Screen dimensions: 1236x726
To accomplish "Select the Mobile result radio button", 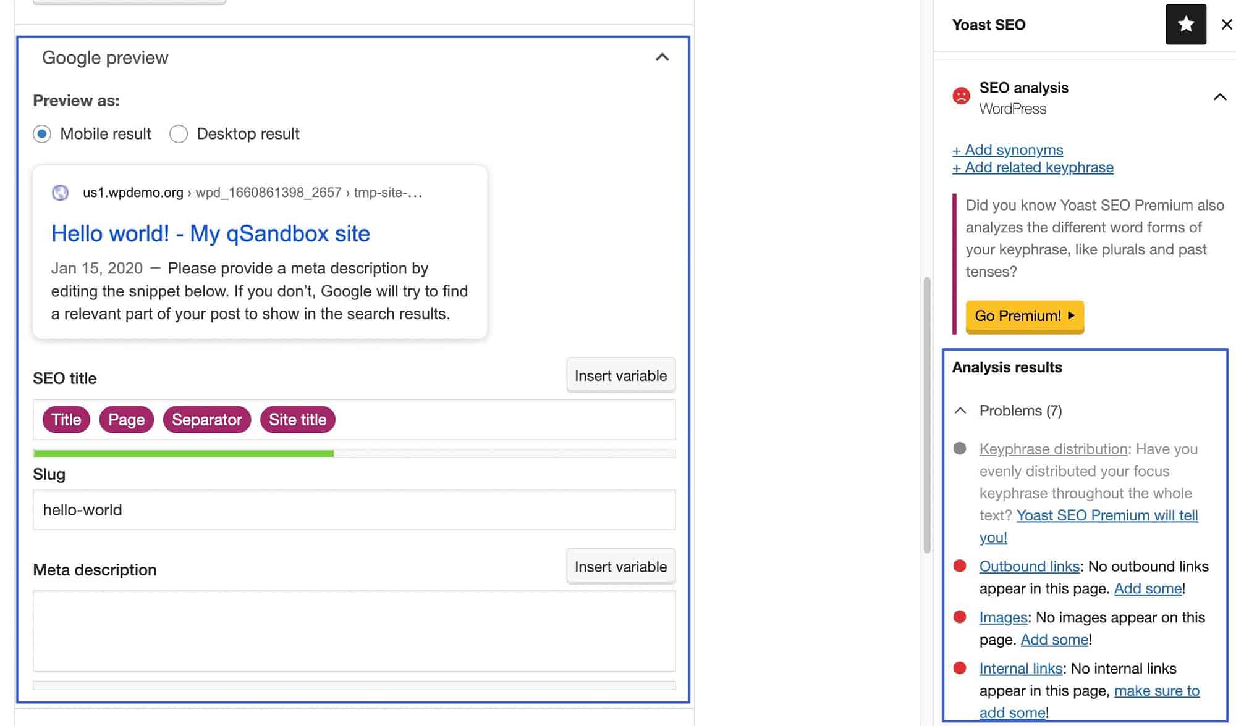I will click(41, 134).
